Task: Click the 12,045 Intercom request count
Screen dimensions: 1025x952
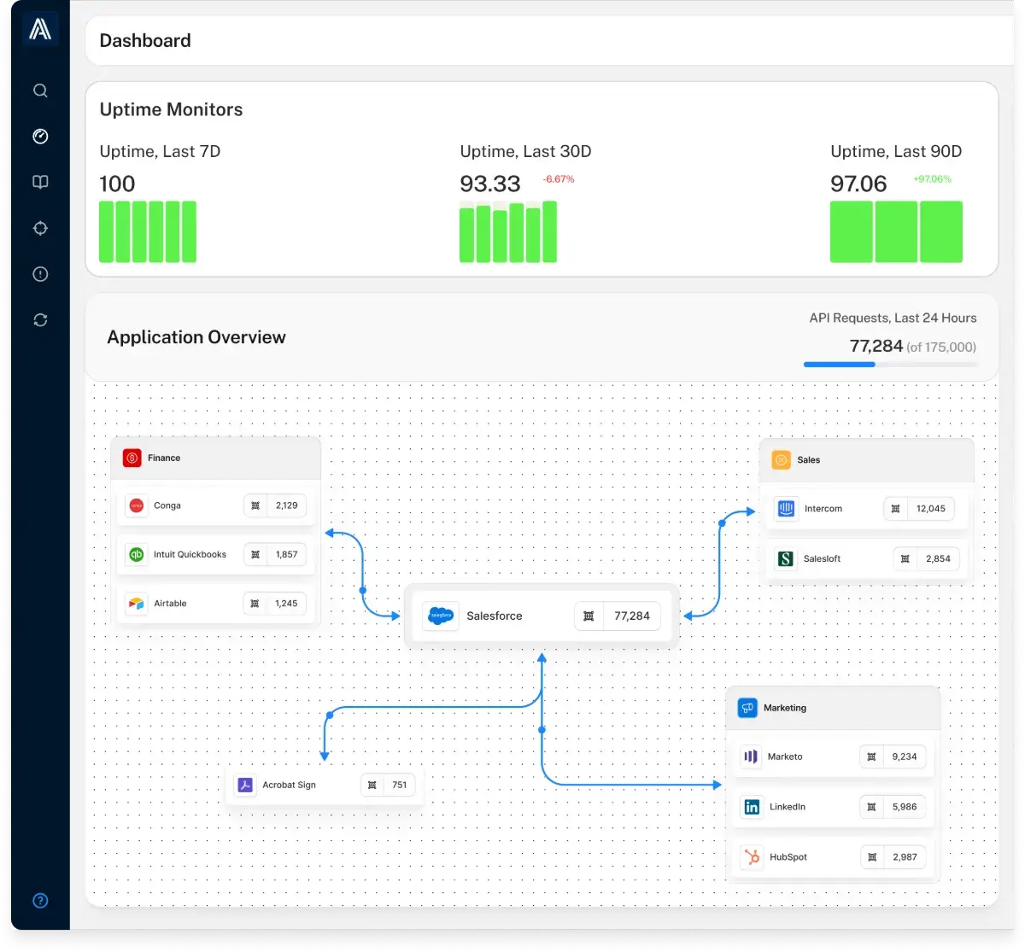Action: [931, 509]
